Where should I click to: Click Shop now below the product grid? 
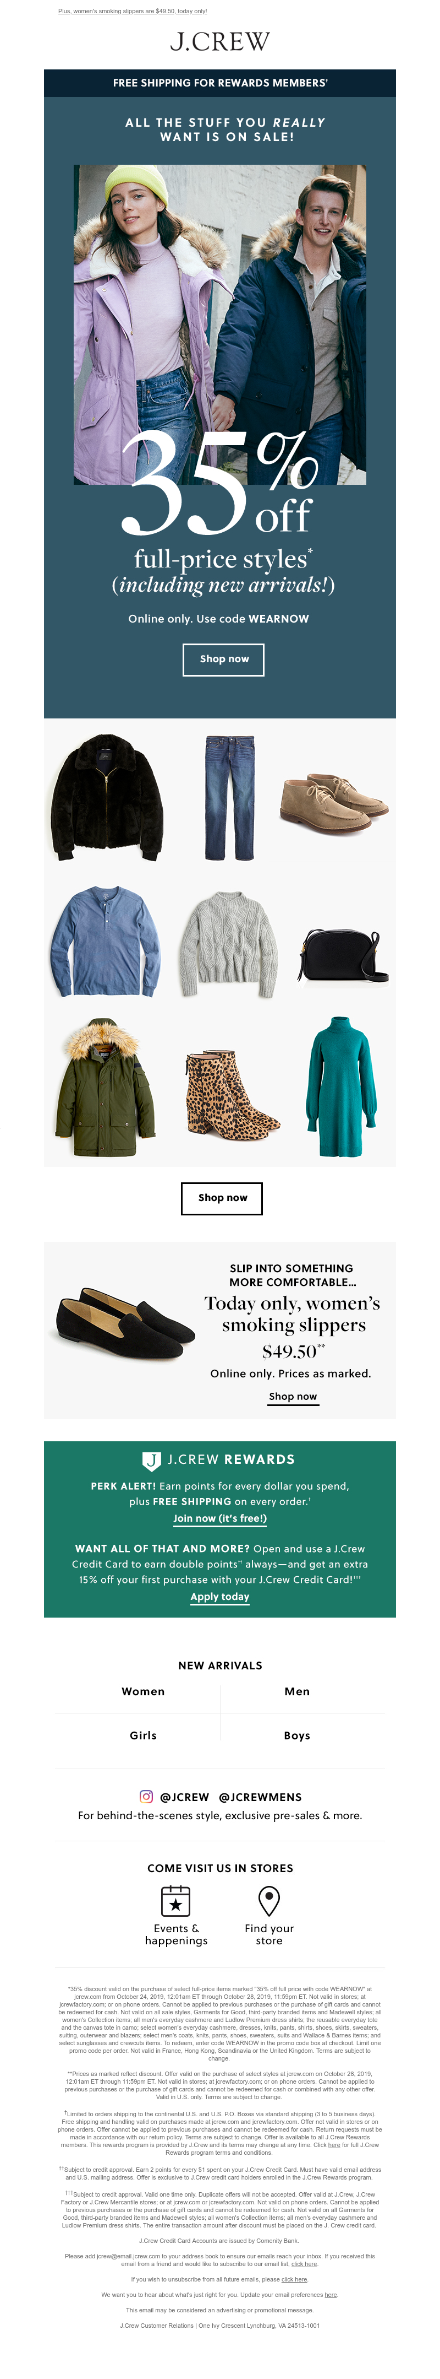222,1198
